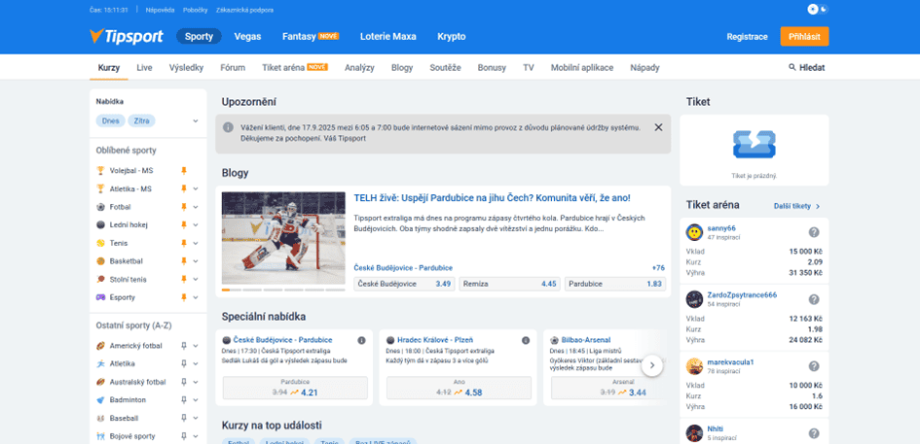Image resolution: width=920 pixels, height=444 pixels.
Task: Expand the Stolní tenis submenu
Action: point(196,280)
